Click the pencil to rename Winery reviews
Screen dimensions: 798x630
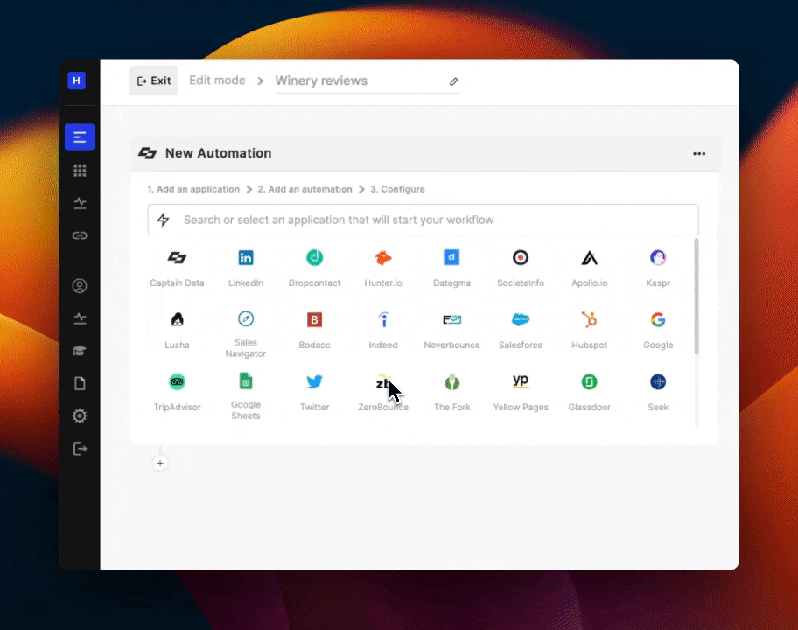(x=454, y=80)
